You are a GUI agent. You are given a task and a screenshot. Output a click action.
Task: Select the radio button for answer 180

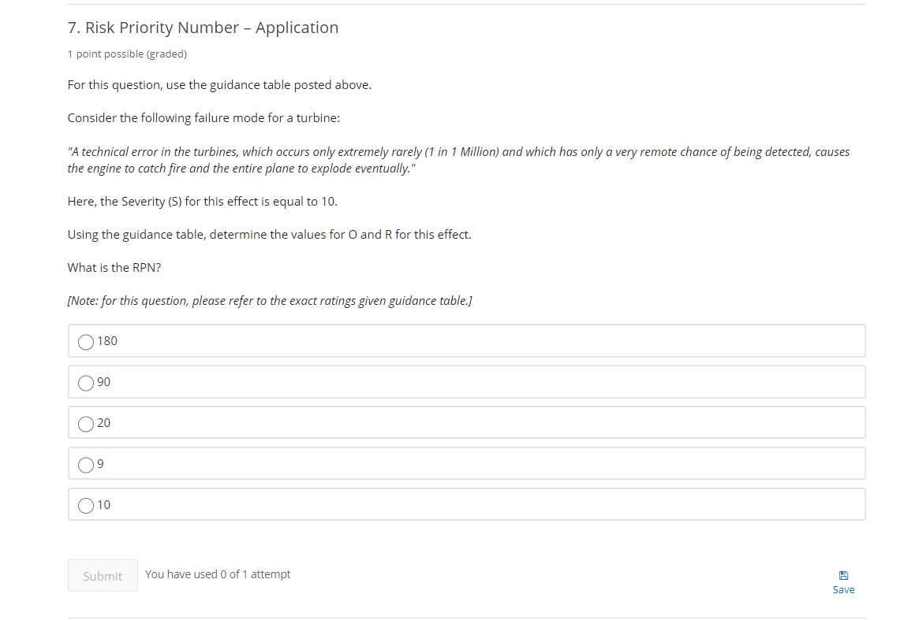[x=86, y=342]
